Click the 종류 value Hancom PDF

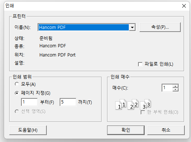point(53,46)
